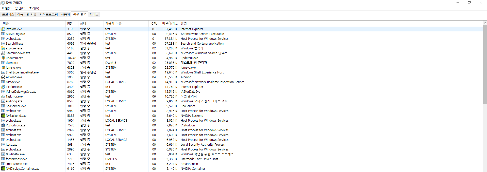The image size is (487, 172).
Task: Open the 옵션(O) menu
Action: point(20,8)
